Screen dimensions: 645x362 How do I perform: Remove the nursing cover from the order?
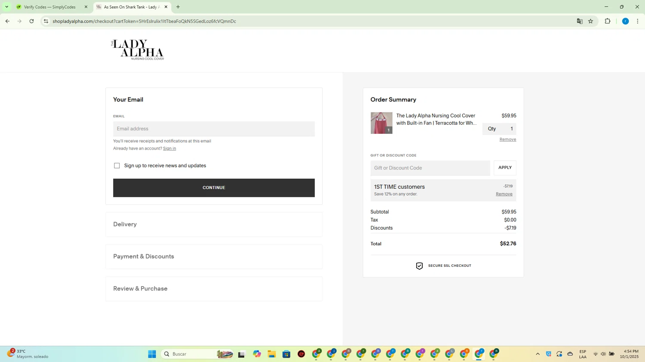[508, 139]
